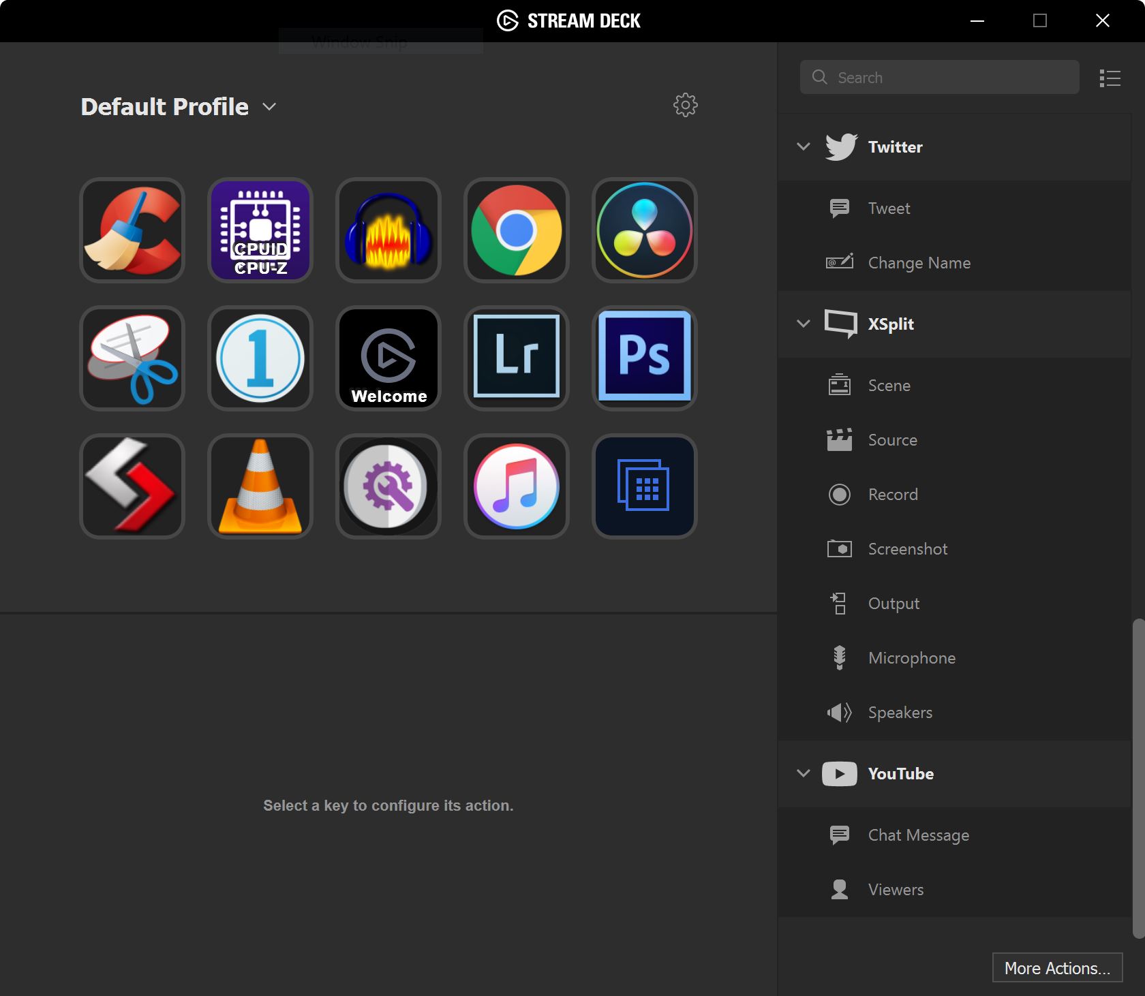The image size is (1145, 996).
Task: Select the Audacity headphones key
Action: [x=388, y=230]
